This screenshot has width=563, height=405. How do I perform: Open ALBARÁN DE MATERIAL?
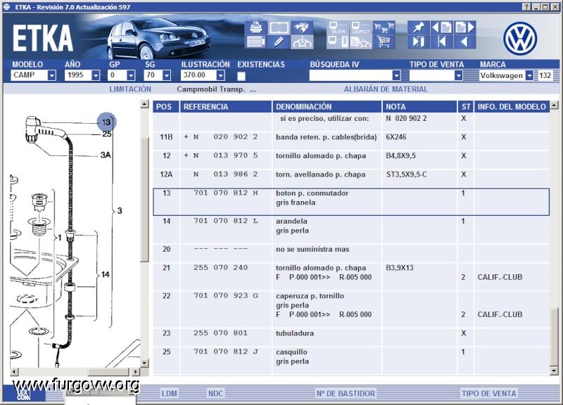(x=386, y=89)
